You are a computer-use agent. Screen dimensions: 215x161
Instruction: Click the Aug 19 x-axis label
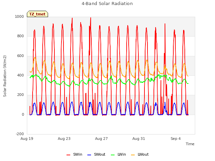click(x=27, y=139)
